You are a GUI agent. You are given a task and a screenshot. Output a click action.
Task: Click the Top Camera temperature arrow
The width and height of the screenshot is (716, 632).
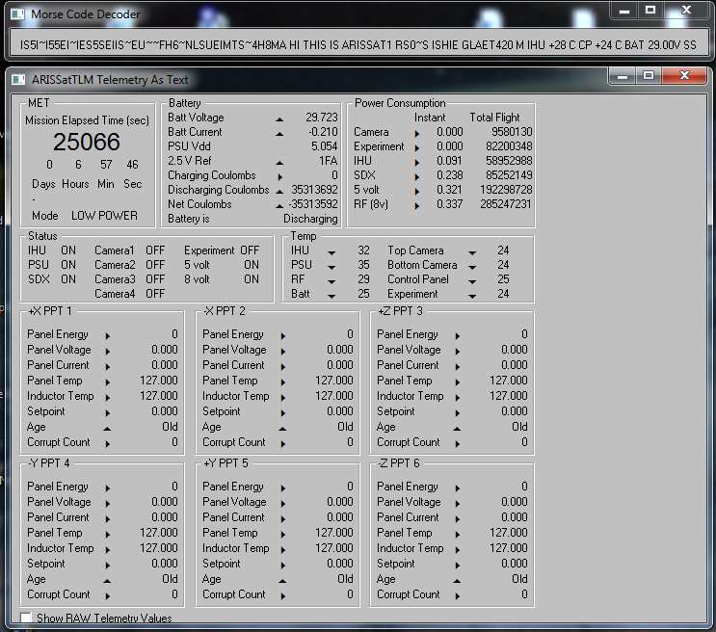[x=472, y=252]
